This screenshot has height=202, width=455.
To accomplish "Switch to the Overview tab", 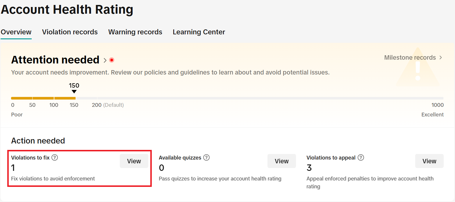I will click(16, 32).
